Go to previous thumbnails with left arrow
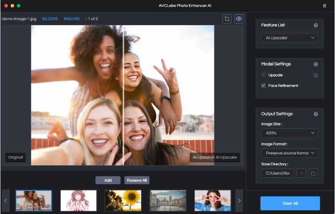The height and width of the screenshot is (214, 335). (x=5, y=201)
